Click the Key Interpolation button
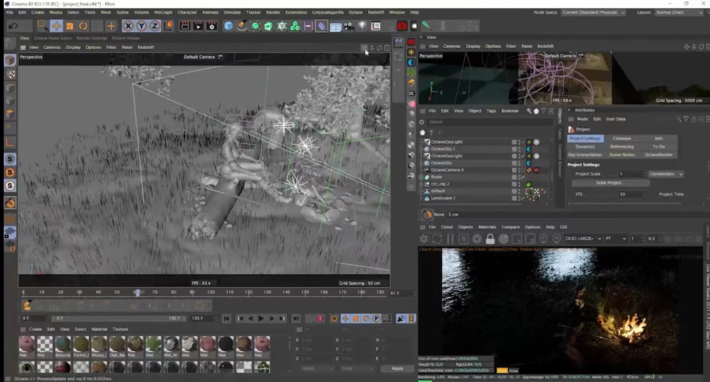Screen dimensions: 710x382 (585, 154)
